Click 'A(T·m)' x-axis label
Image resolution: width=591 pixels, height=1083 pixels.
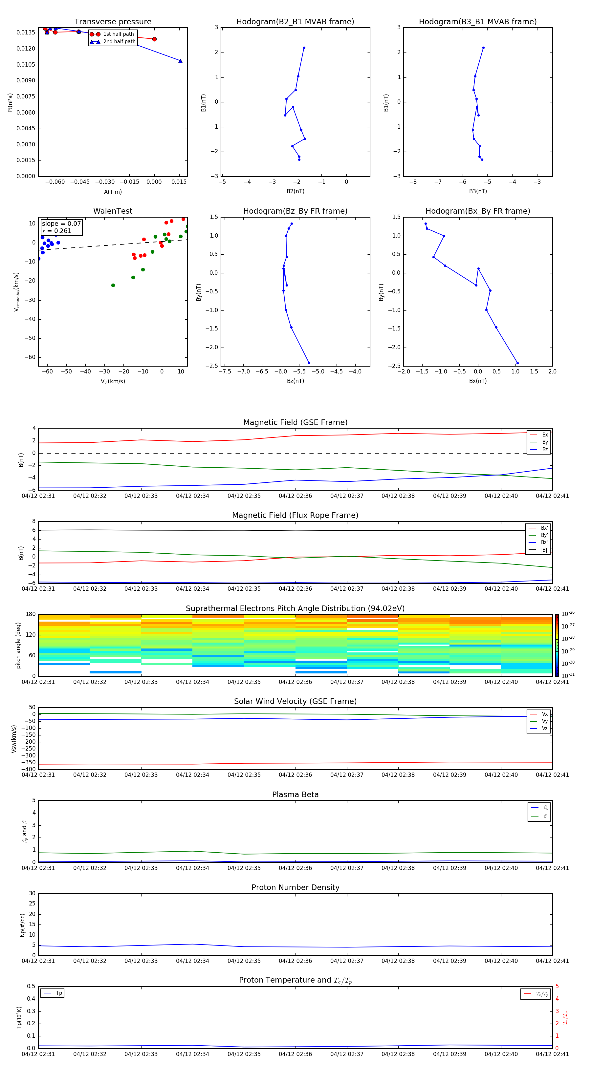(x=113, y=192)
